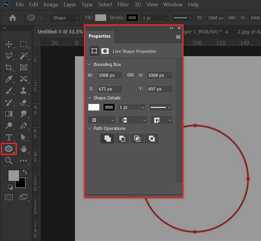Image resolution: width=261 pixels, height=241 pixels.
Task: Select the Rectangular Marquee tool
Action: click(x=23, y=44)
